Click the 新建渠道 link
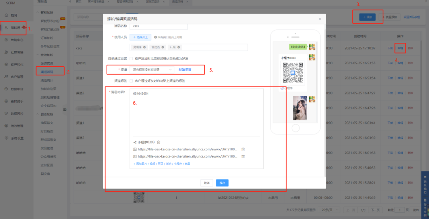This screenshot has width=429, height=219. tap(185, 69)
